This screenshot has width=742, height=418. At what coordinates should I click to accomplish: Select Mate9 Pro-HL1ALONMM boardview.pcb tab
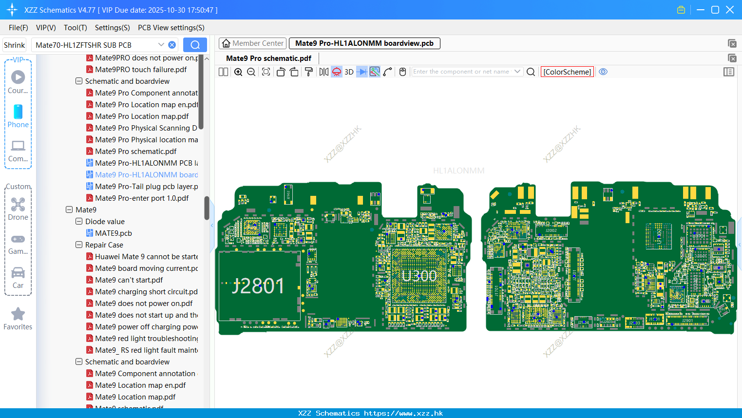(364, 43)
